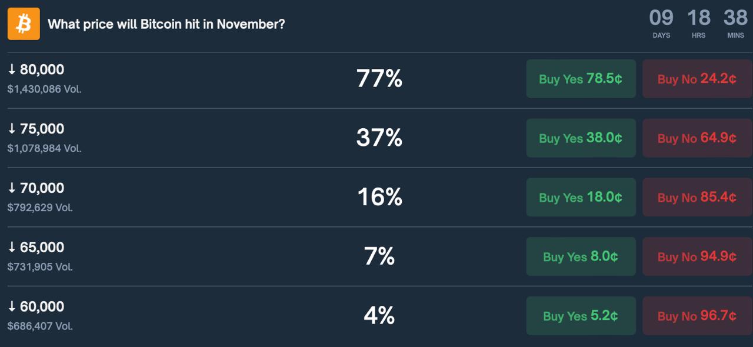Click the 77% probability for 80,000

point(379,78)
